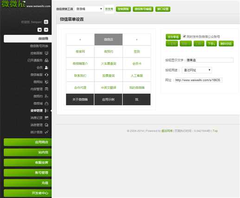The width and height of the screenshot is (240, 198).
Task: Select the 合作代理 menu cell
Action: tap(80, 88)
